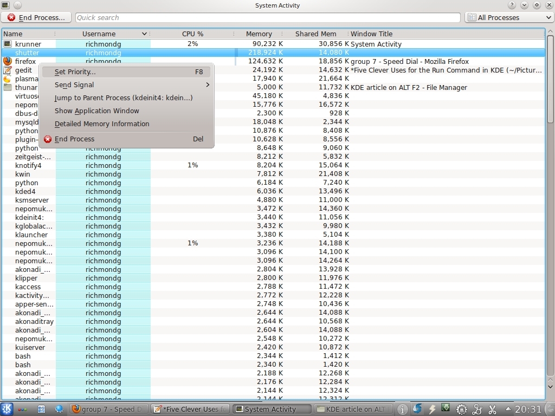Click the lightning bolt tray icon
The height and width of the screenshot is (416, 555).
pyautogui.click(x=432, y=409)
